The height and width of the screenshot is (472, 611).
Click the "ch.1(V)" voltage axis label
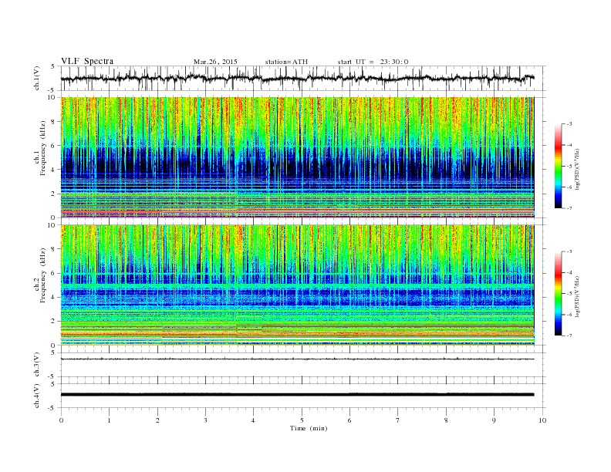pyautogui.click(x=37, y=78)
